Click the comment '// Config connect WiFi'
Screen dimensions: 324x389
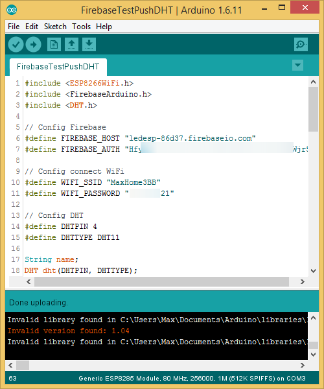(x=75, y=171)
